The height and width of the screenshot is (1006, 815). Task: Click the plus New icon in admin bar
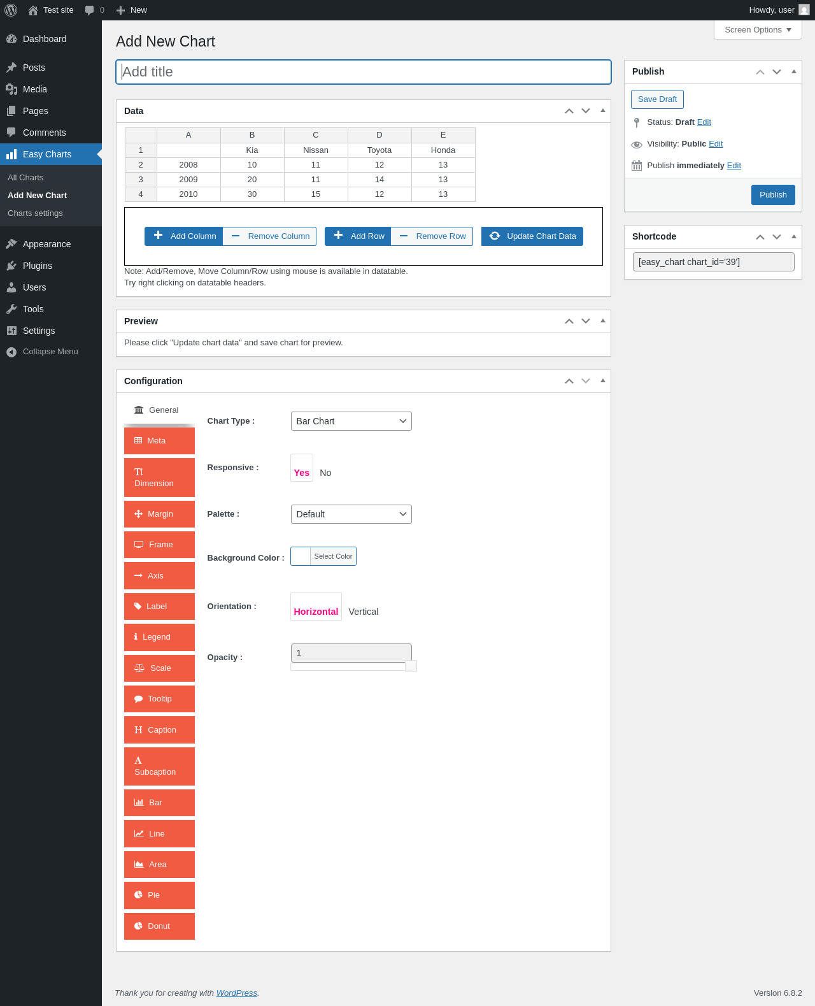pyautogui.click(x=120, y=10)
